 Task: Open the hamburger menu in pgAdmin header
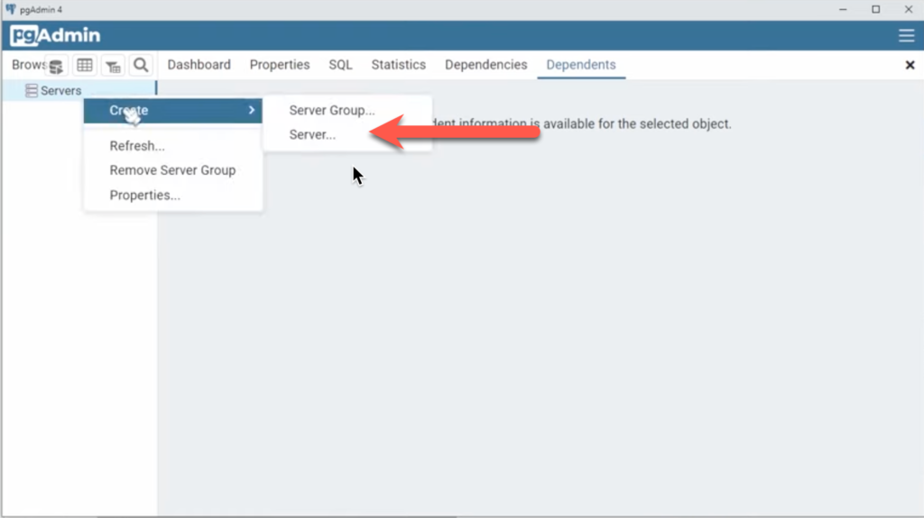pyautogui.click(x=906, y=35)
